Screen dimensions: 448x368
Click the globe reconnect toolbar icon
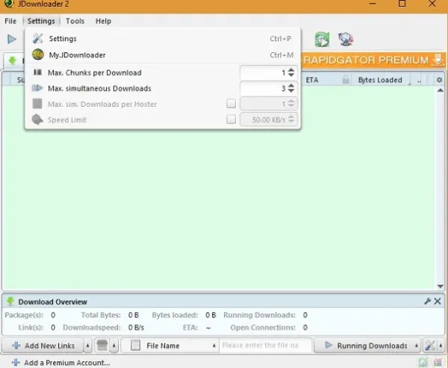coord(346,39)
